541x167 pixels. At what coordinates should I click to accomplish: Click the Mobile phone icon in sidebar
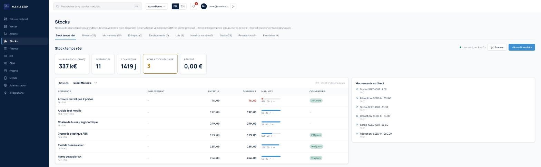(x=5, y=78)
